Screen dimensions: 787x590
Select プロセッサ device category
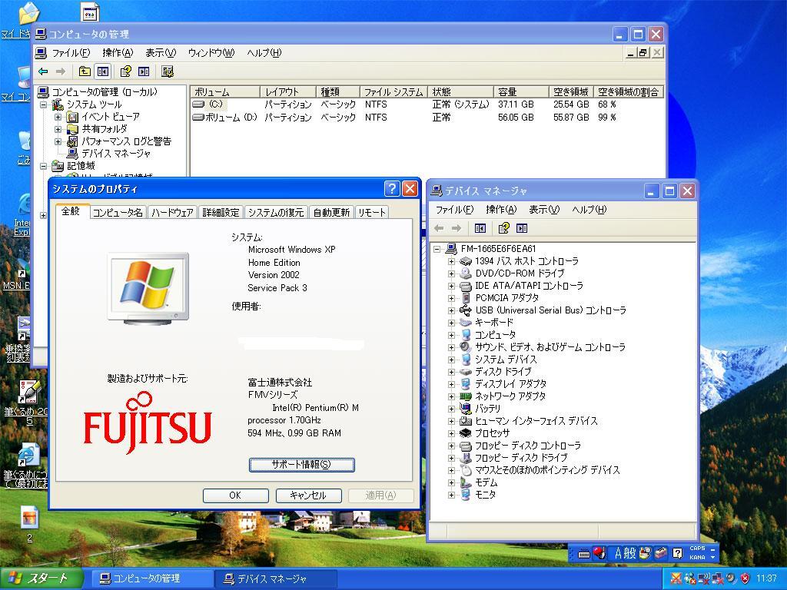(493, 433)
